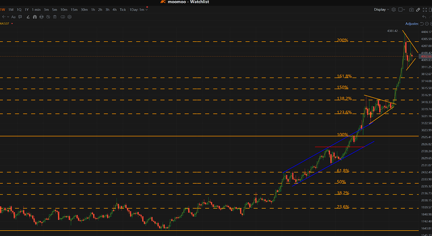This screenshot has width=432, height=236.
Task: Toggle the drawing pen tool
Action: pos(418,10)
